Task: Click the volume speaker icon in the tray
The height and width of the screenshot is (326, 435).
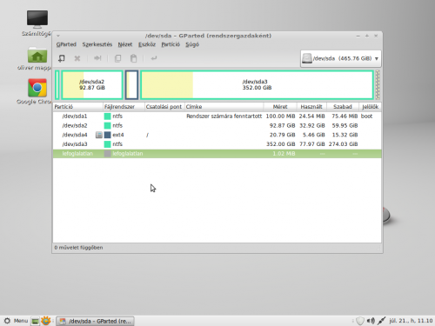Action: (x=371, y=321)
